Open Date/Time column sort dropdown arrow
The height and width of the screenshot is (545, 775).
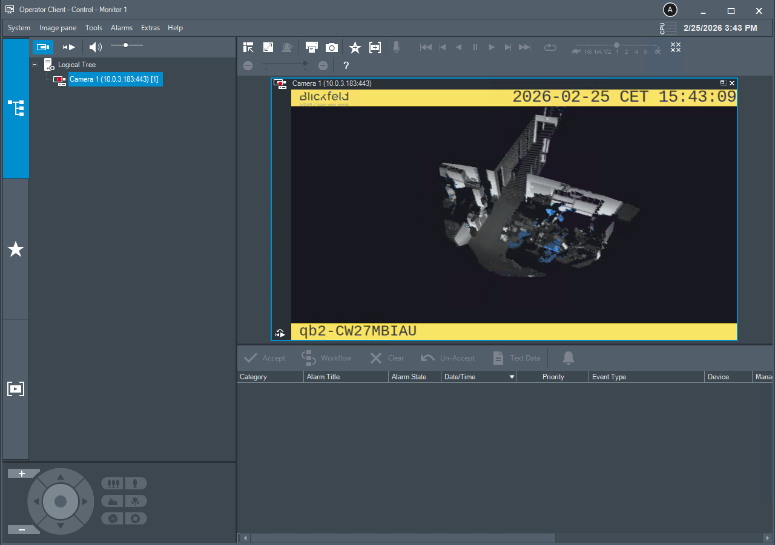pyautogui.click(x=512, y=377)
